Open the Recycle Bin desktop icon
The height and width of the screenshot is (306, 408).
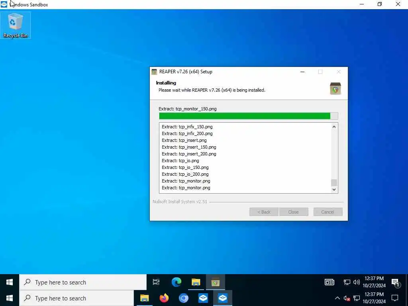point(16,25)
